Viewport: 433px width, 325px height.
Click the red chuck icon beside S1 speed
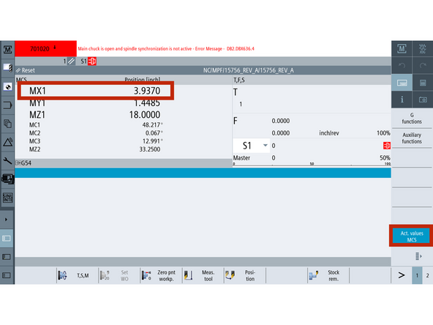pos(387,146)
